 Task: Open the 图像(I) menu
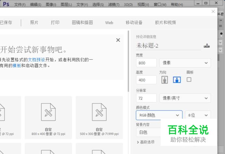point(51,5)
